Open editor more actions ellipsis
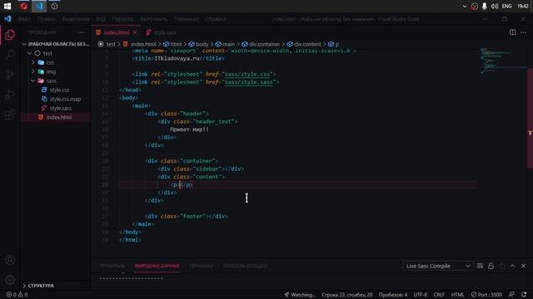Screen dimensions: 533x299 (x=524, y=32)
